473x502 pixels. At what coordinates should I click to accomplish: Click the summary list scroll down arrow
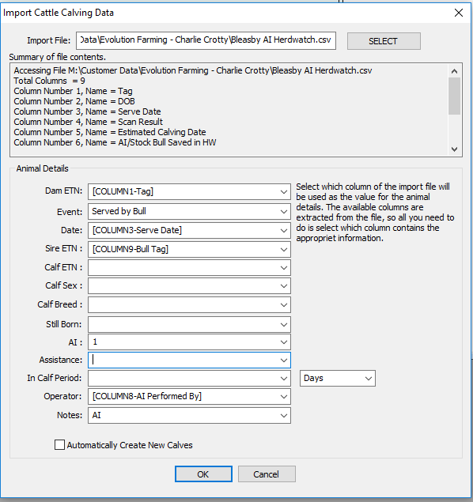[455, 149]
